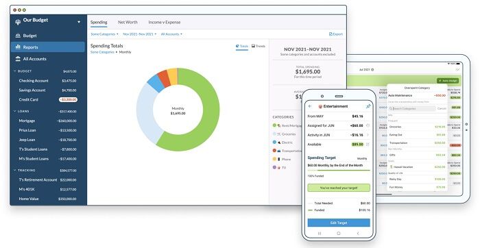The height and width of the screenshot is (248, 480).
Task: Open T's Retirement Account row
Action: coord(48,179)
